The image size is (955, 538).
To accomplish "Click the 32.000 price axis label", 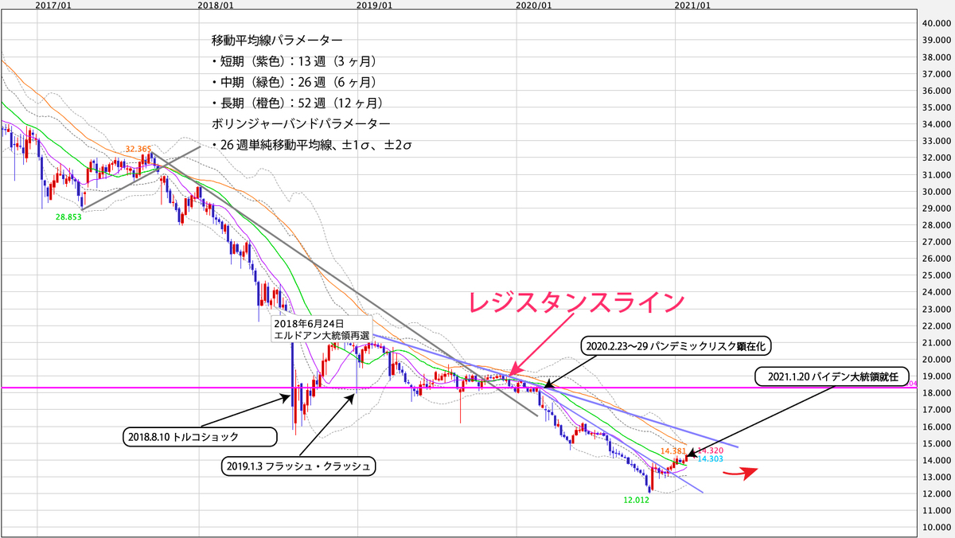I will (x=937, y=158).
